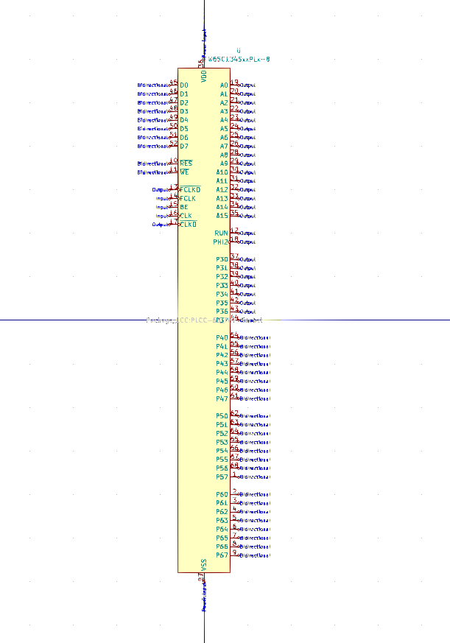Click the P67 port pin
Viewport: 450px width, 643px height.
[x=222, y=555]
